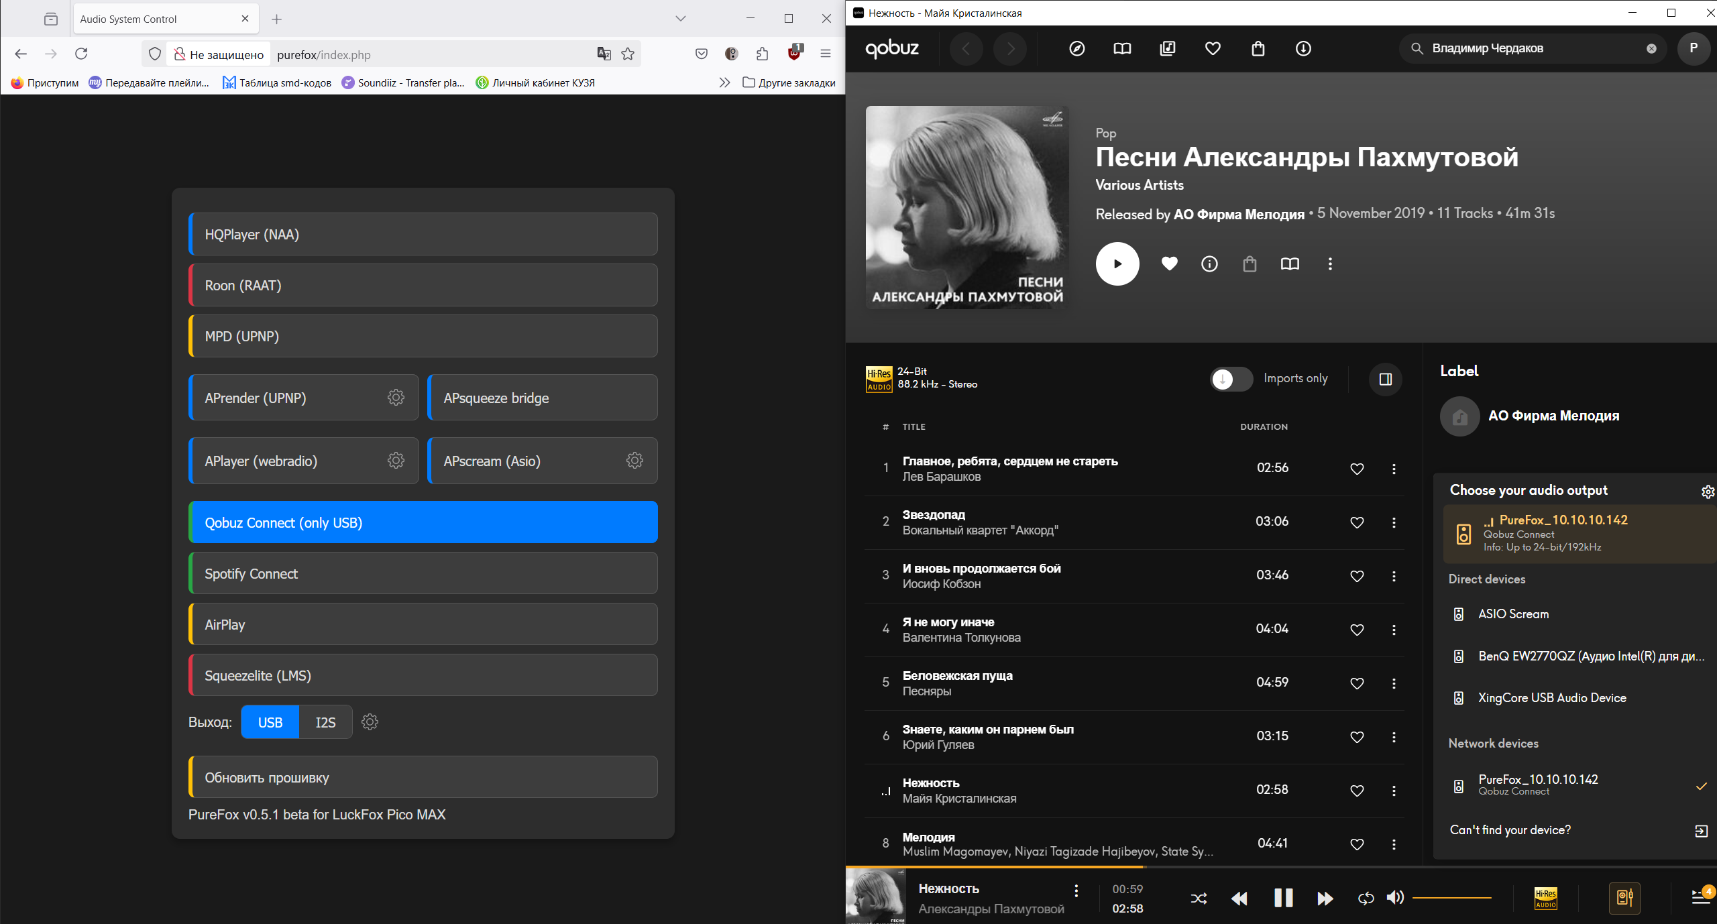Open My Playlists icon in Qobuz
This screenshot has height=924, width=1717.
tap(1168, 48)
